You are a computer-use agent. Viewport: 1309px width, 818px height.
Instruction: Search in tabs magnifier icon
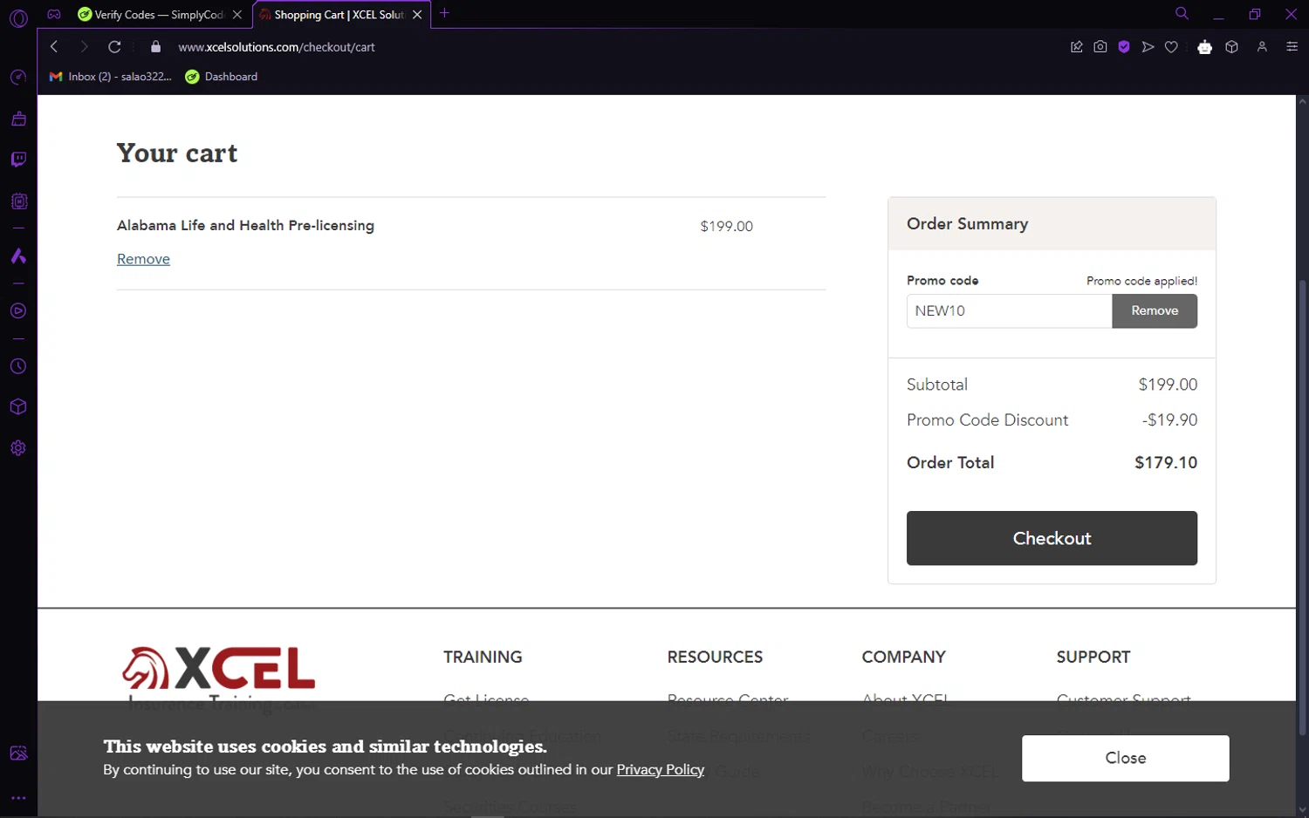tap(1182, 13)
